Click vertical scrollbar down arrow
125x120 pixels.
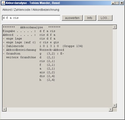(115, 105)
